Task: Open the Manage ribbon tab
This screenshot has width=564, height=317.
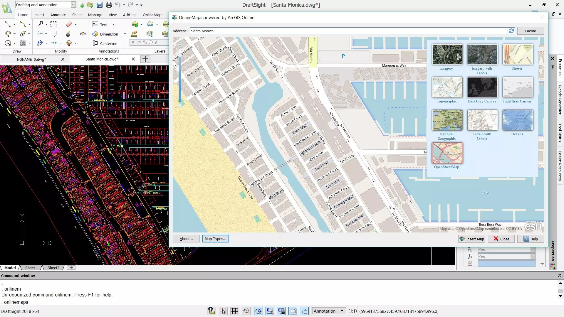Action: click(x=95, y=15)
